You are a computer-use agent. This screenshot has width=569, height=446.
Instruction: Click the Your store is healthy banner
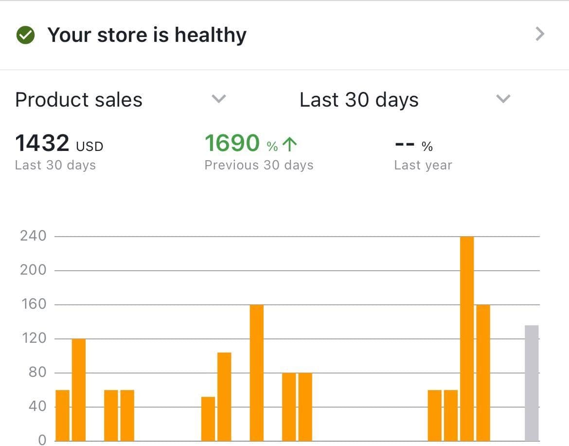click(147, 34)
